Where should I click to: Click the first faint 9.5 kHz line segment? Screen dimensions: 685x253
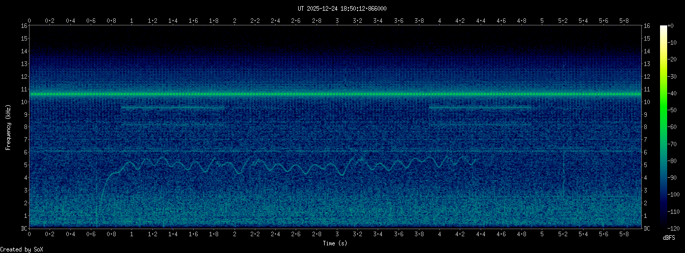[x=172, y=108]
